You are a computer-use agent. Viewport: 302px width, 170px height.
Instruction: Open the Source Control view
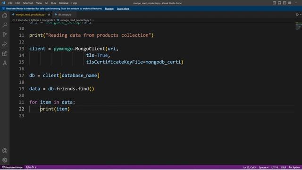[5, 34]
